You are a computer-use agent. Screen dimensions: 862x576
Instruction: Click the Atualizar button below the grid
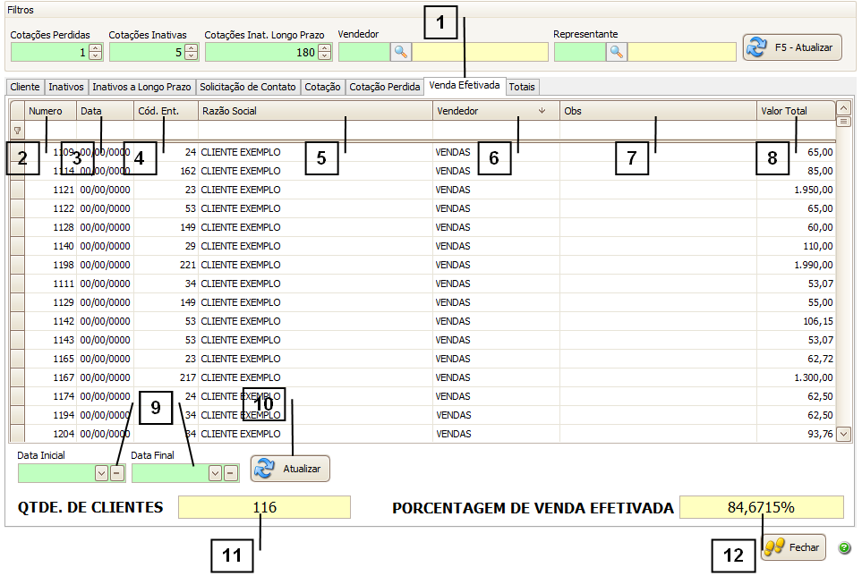point(290,469)
